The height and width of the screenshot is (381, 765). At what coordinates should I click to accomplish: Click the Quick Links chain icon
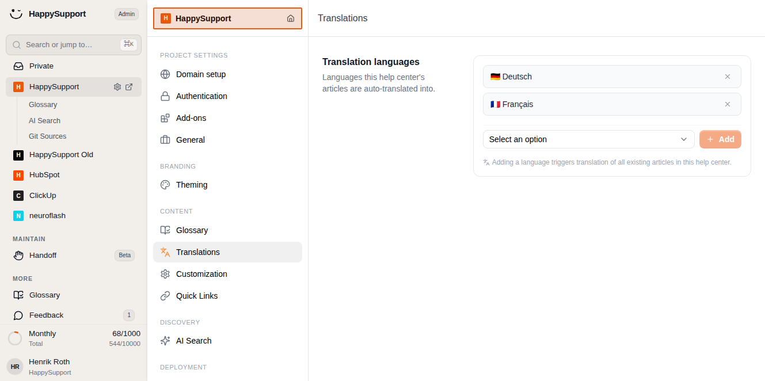tap(165, 296)
